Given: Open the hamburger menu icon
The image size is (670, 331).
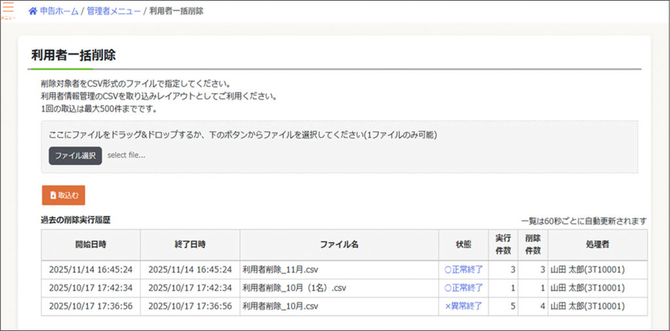Looking at the screenshot, I should coord(8,9).
